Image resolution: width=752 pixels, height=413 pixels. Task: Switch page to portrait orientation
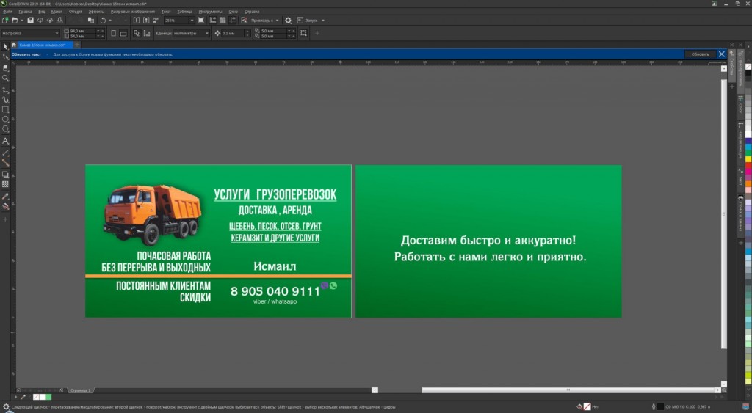[x=113, y=33]
